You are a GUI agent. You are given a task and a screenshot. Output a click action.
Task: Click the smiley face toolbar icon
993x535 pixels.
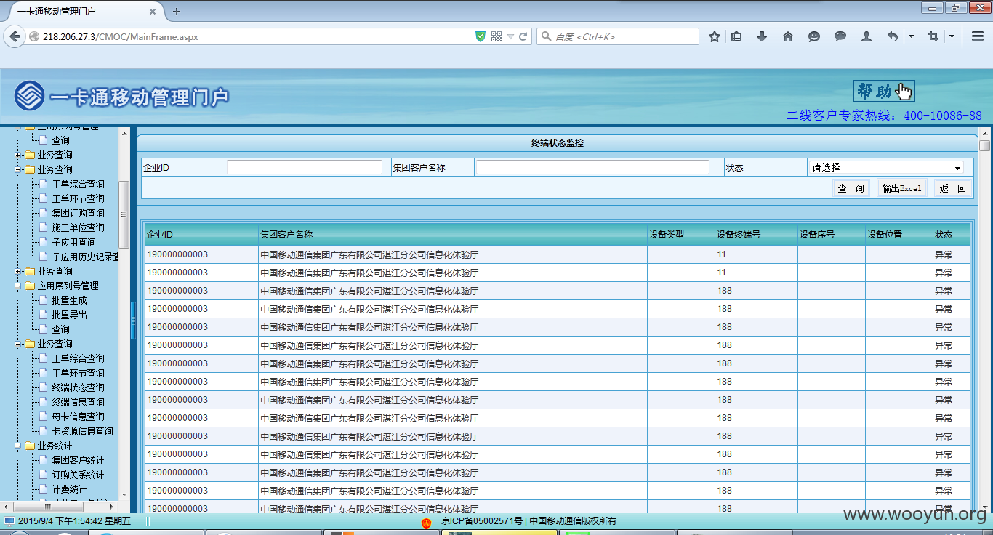click(814, 36)
